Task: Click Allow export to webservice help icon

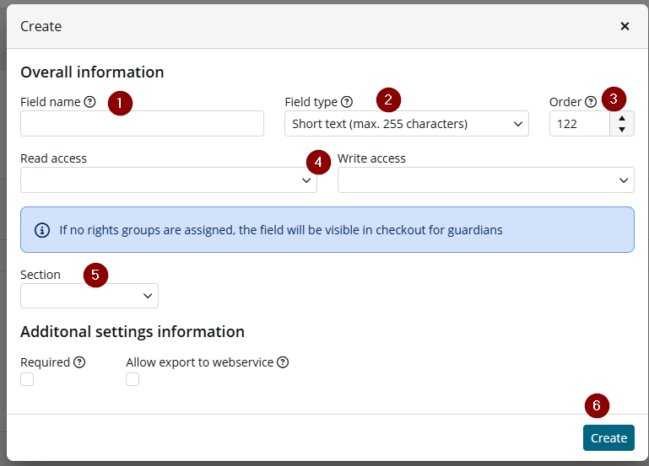Action: pos(283,362)
